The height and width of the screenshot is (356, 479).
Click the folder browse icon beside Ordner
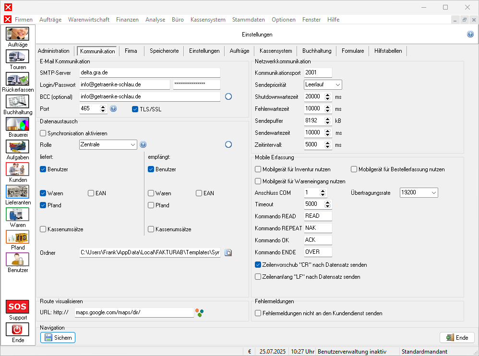pos(228,252)
